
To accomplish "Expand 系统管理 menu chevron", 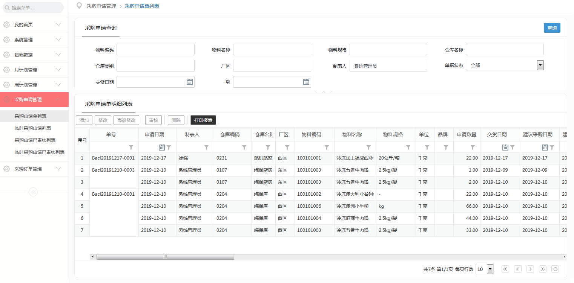I will coord(58,40).
